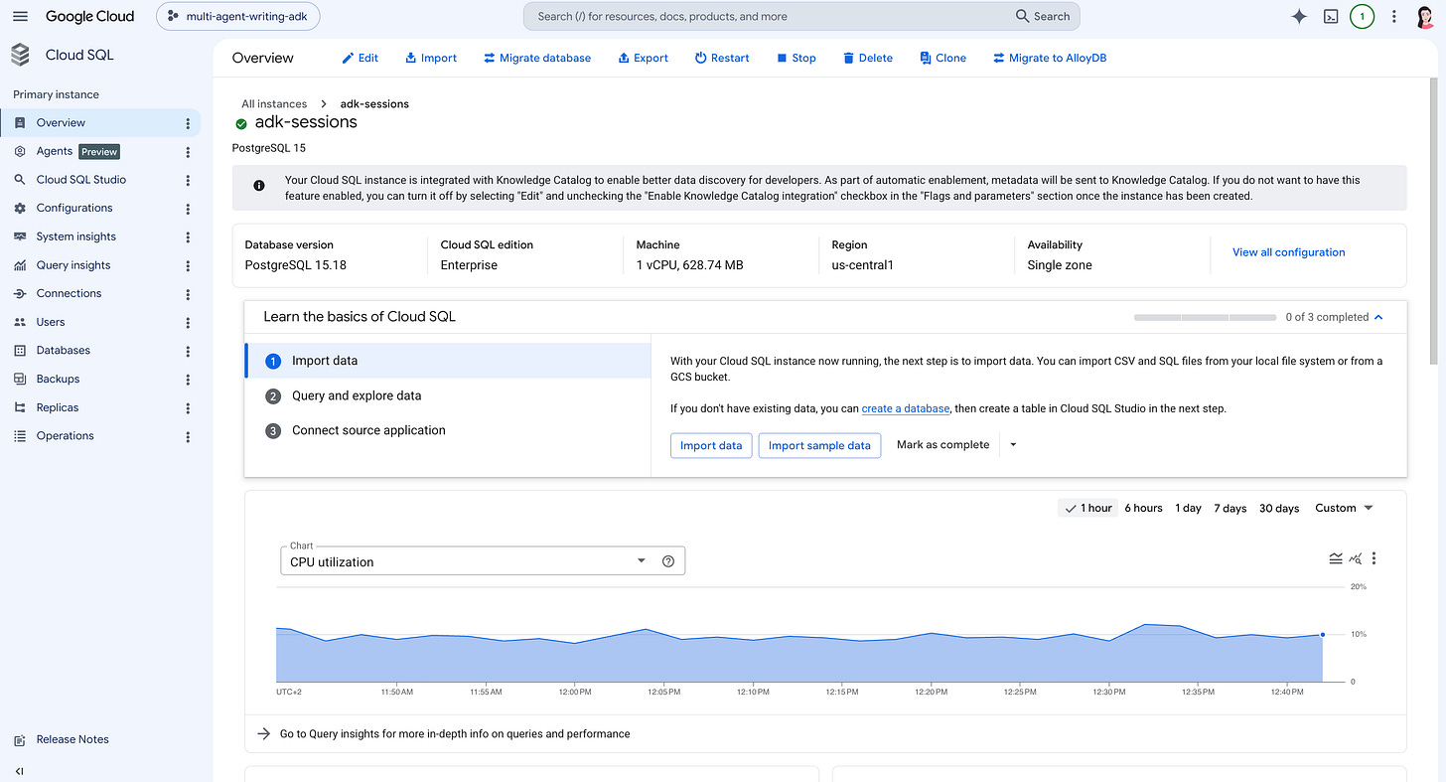Click the Clone instance toolbar button
Screen dimensions: 1446x782
[942, 58]
